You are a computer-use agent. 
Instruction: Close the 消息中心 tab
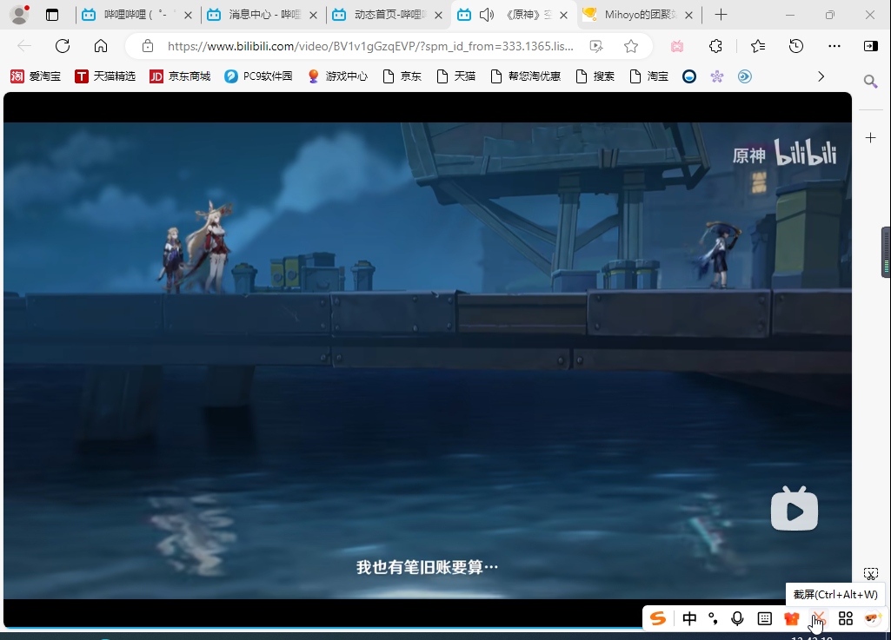click(x=313, y=16)
